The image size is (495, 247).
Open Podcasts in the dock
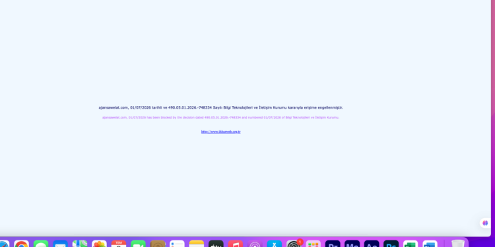pos(255,244)
